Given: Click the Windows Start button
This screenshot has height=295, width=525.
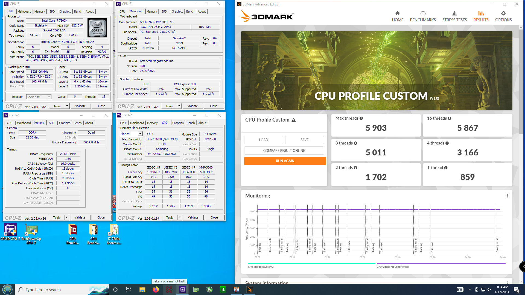Looking at the screenshot, I should coord(7,290).
